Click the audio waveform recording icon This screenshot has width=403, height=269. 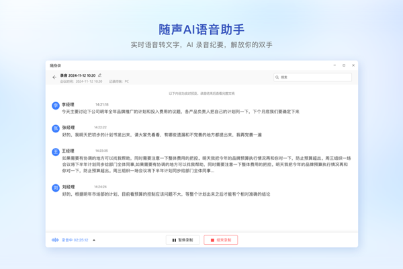click(55, 240)
